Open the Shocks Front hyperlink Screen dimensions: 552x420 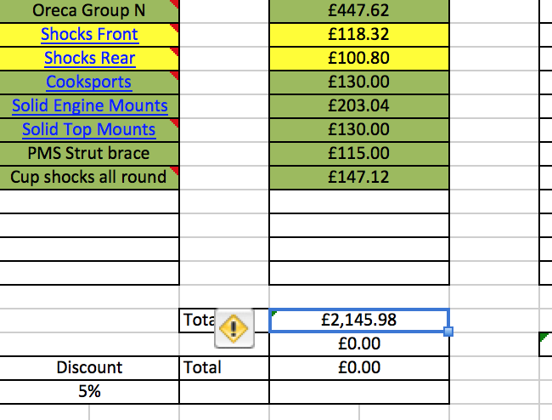click(89, 34)
